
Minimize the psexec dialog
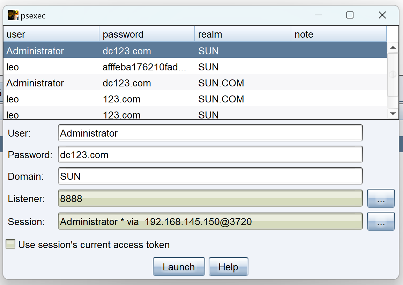pos(318,15)
